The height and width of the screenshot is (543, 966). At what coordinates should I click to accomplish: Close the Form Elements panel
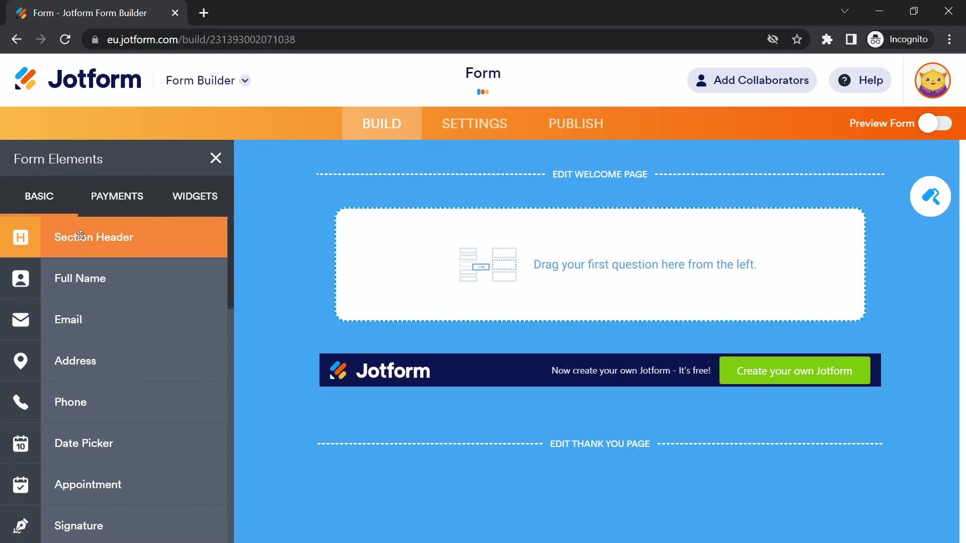[216, 158]
